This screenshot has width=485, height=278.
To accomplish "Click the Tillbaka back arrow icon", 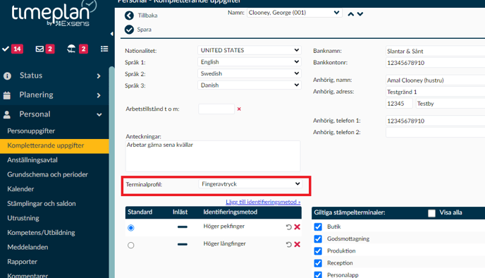I will click(129, 16).
